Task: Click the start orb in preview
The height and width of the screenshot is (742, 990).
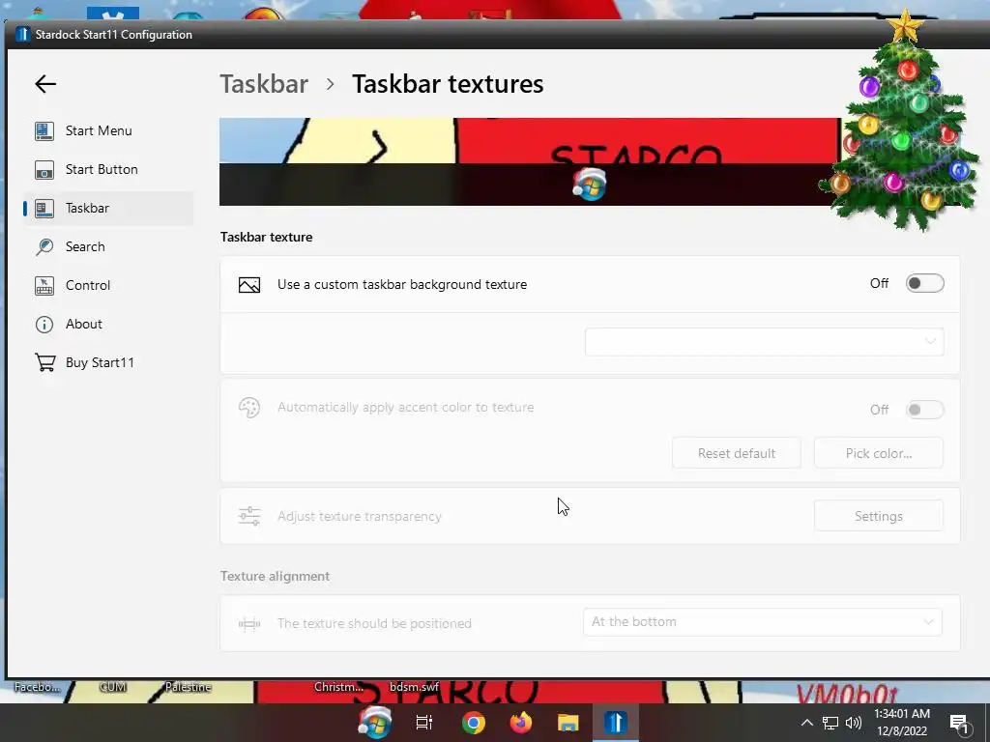Action: pyautogui.click(x=590, y=185)
